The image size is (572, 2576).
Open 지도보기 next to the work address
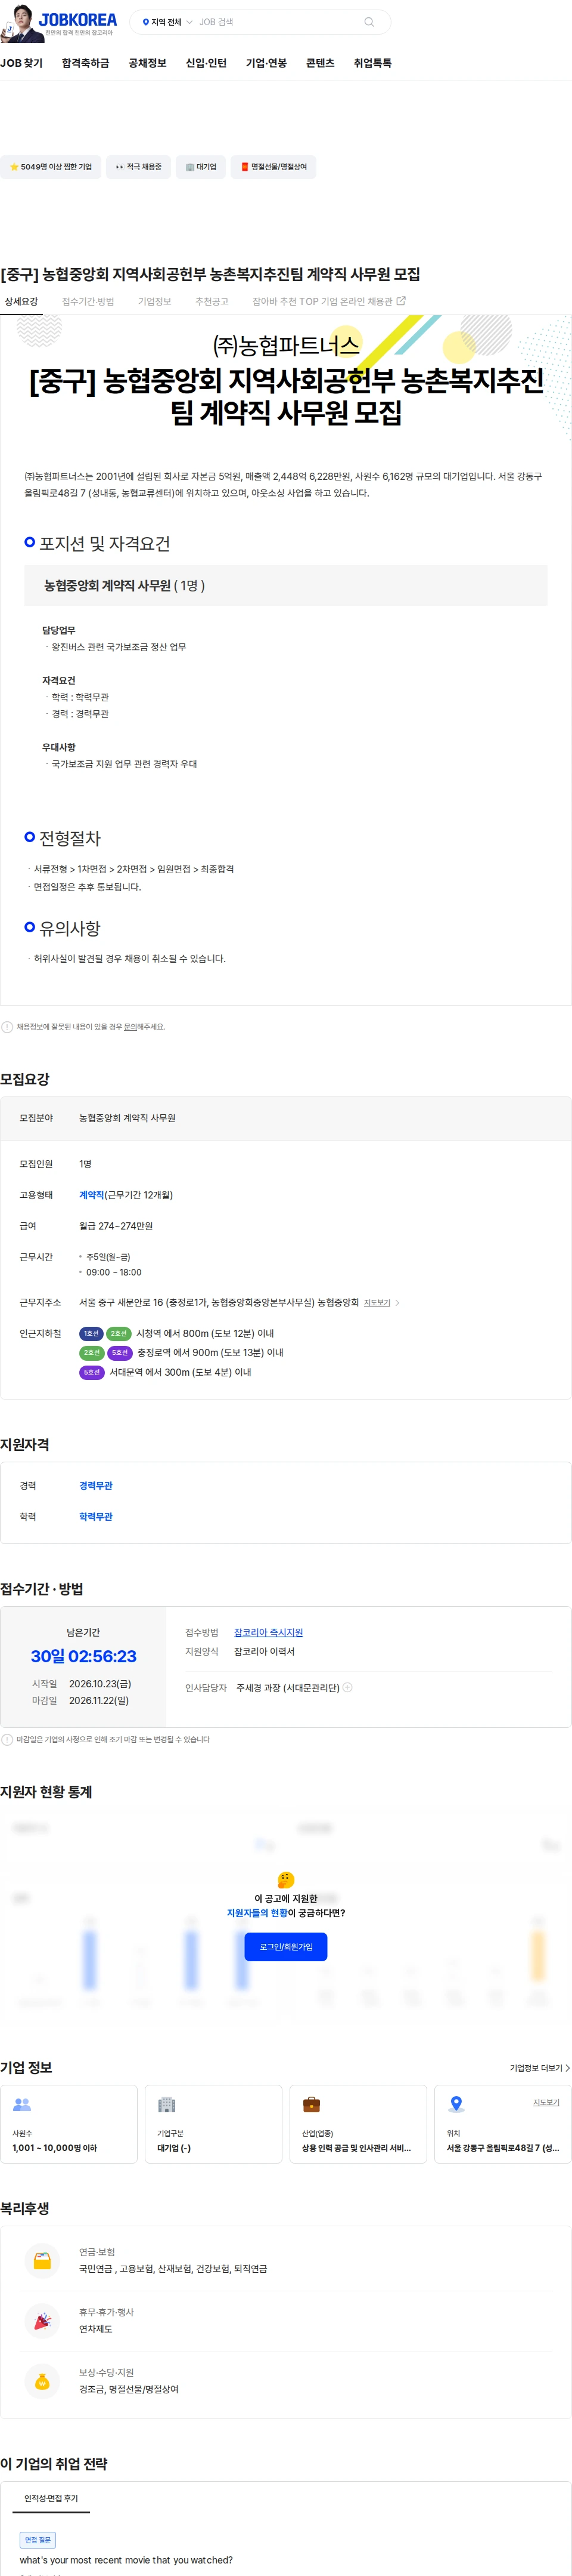coord(377,1302)
